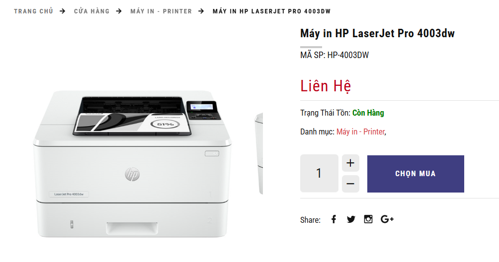This screenshot has height=262, width=499.
Task: Click the Instagram share icon
Action: [368, 219]
